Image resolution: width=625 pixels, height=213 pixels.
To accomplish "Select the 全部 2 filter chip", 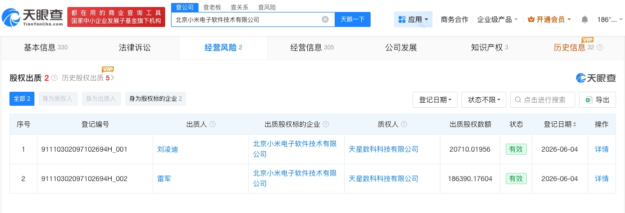I will (x=22, y=99).
